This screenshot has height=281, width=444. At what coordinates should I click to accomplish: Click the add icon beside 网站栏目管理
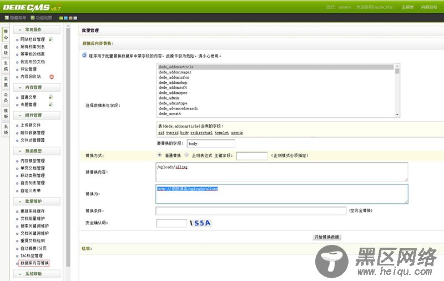coord(51,39)
